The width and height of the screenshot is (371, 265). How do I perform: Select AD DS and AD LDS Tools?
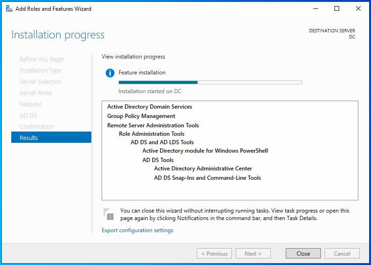(x=162, y=142)
